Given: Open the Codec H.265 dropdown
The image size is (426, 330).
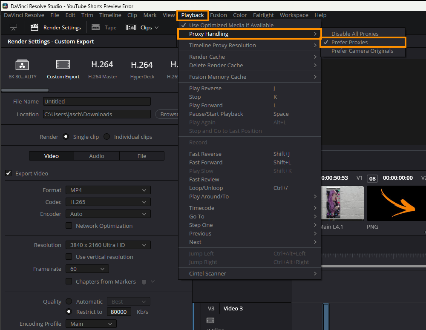Looking at the screenshot, I should [x=108, y=202].
